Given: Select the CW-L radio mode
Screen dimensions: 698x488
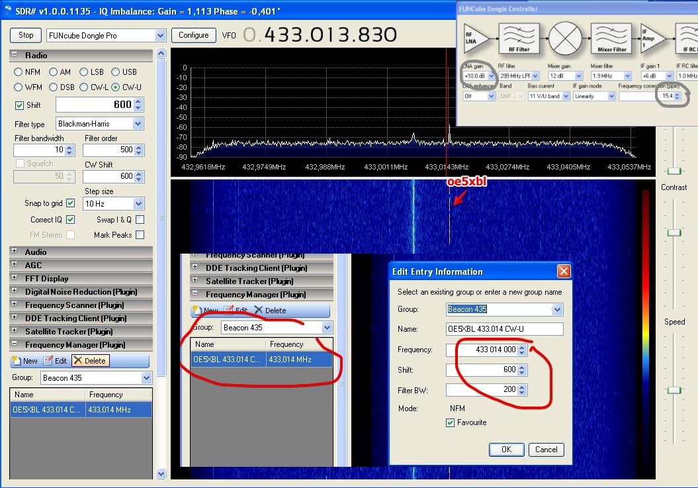Looking at the screenshot, I should click(x=83, y=87).
